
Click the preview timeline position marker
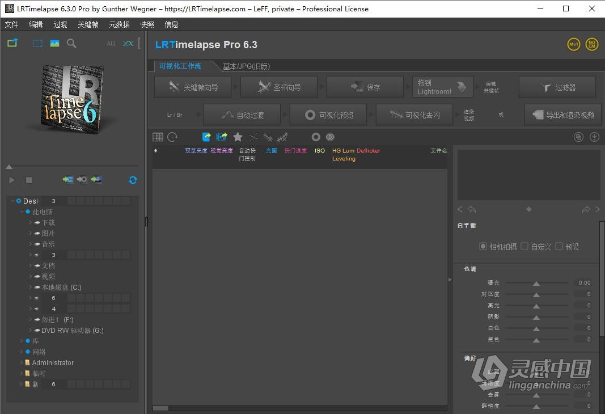click(x=9, y=167)
